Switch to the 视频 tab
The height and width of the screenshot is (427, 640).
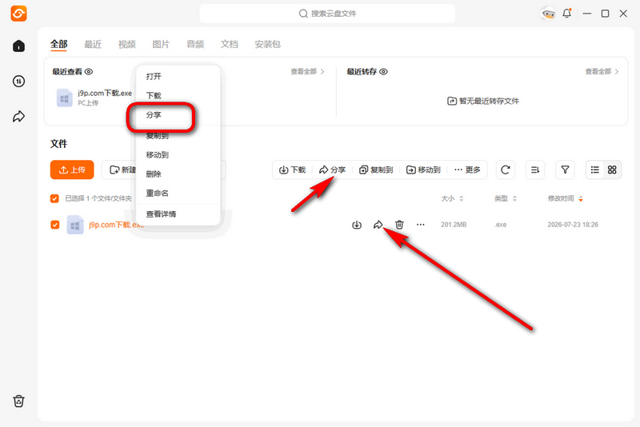click(x=127, y=44)
